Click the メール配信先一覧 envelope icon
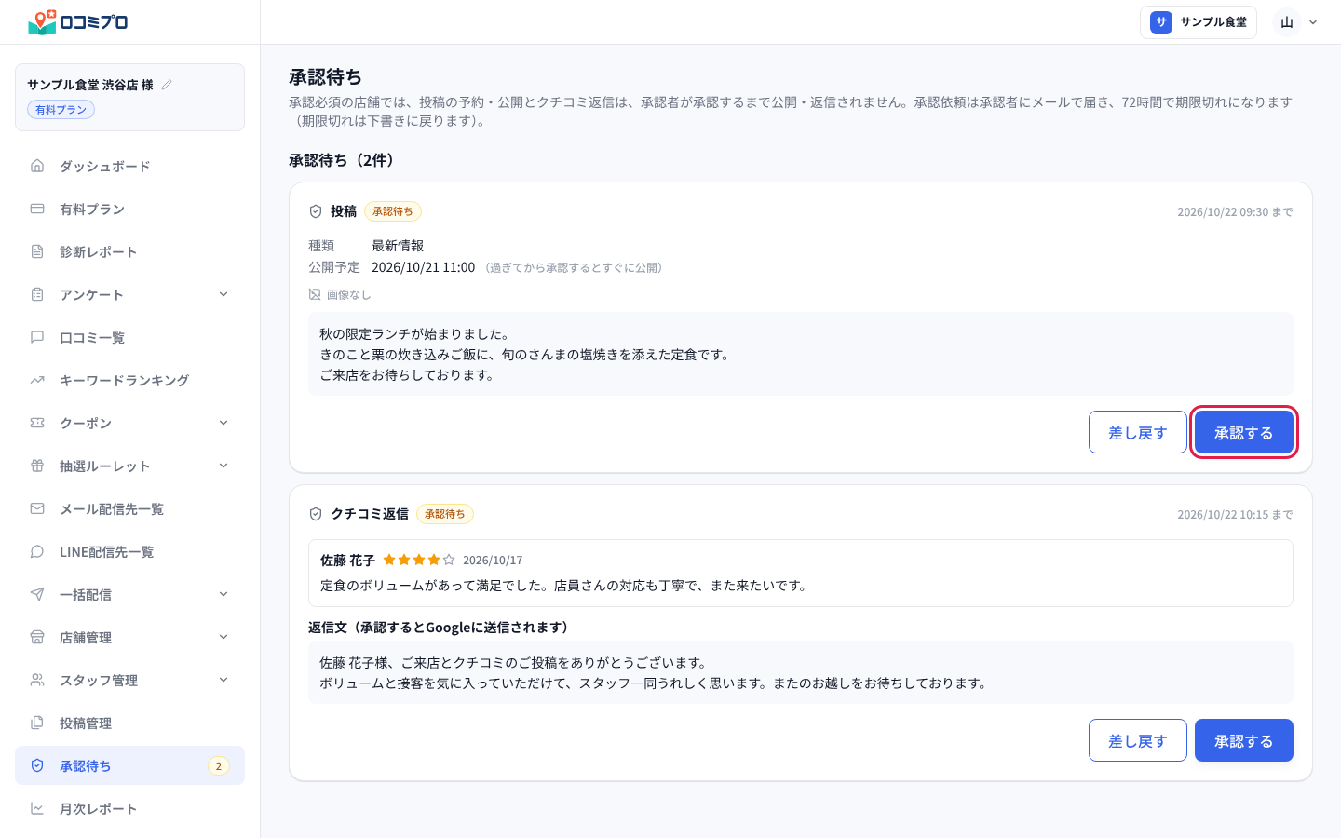This screenshot has height=838, width=1341. point(37,508)
